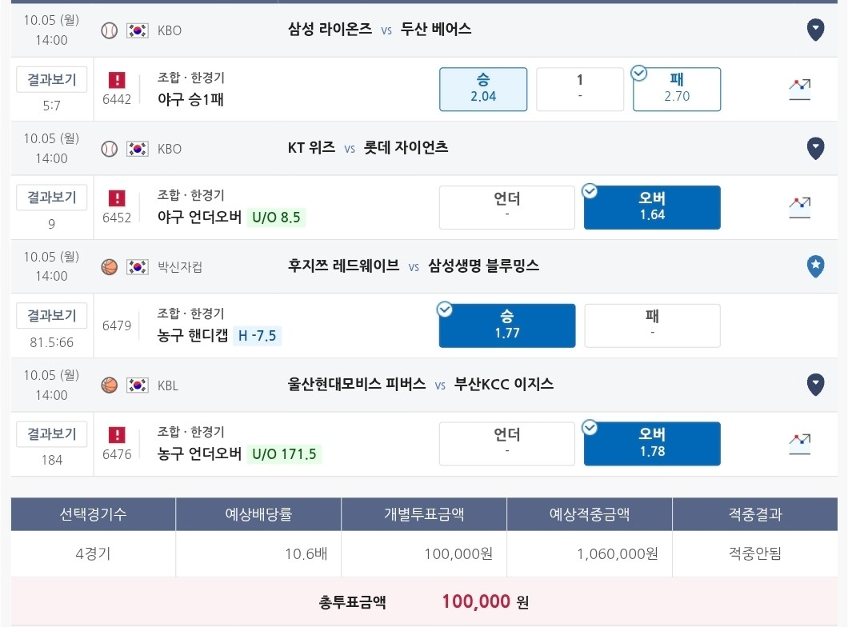Toggle checked 승 1.77 handicap selection
The height and width of the screenshot is (627, 864).
507,325
